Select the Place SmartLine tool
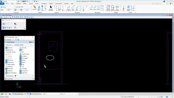 [69, 8]
